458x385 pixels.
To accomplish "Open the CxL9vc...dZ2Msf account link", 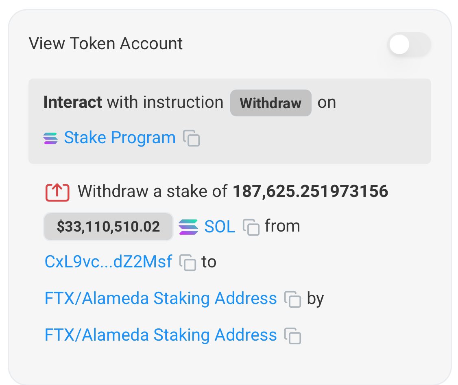I will [108, 262].
